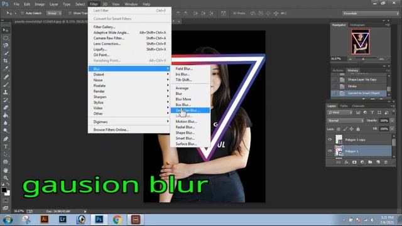Select the Pen tool
This screenshot has width=402, height=226.
pyautogui.click(x=6, y=139)
